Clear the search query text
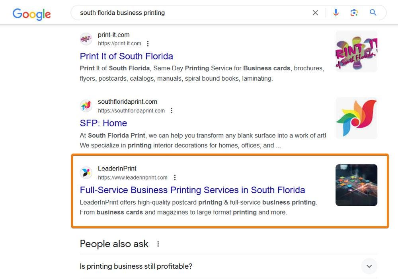The height and width of the screenshot is (279, 398). point(315,13)
